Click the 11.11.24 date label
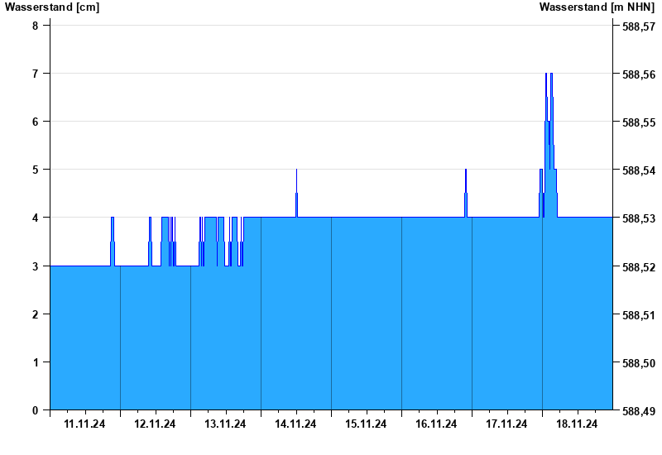 click(x=84, y=424)
